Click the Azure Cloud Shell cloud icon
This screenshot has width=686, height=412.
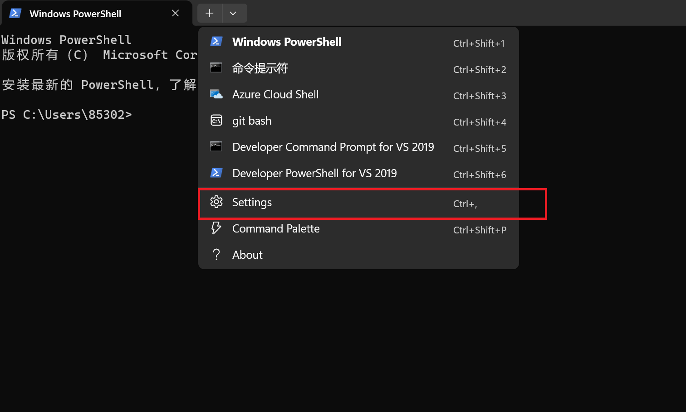click(x=216, y=94)
